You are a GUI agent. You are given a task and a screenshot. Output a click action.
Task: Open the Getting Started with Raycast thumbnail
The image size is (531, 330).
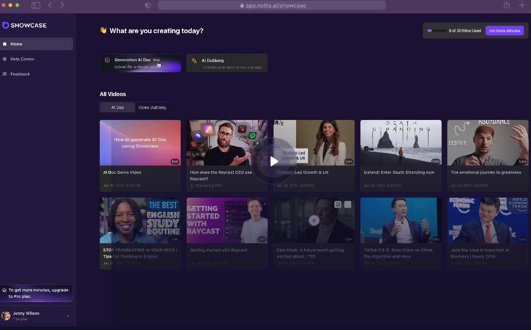tap(227, 220)
